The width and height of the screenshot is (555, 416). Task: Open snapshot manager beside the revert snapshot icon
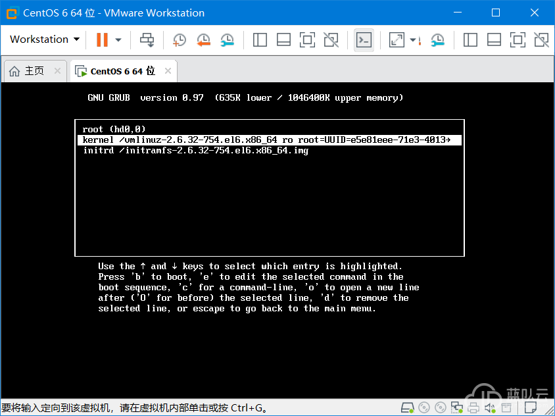[228, 39]
